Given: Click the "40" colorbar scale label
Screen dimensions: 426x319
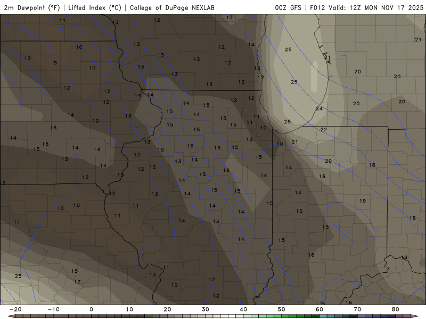Looking at the screenshot, I should point(243,309).
